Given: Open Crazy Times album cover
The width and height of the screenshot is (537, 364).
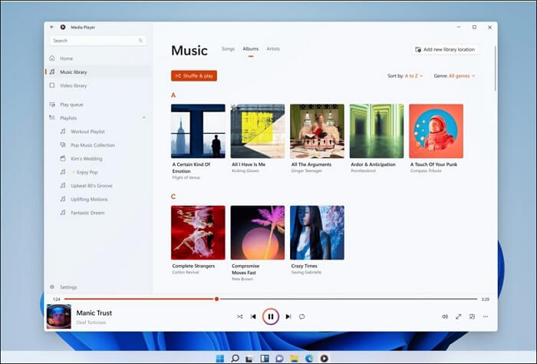Looking at the screenshot, I should [317, 233].
